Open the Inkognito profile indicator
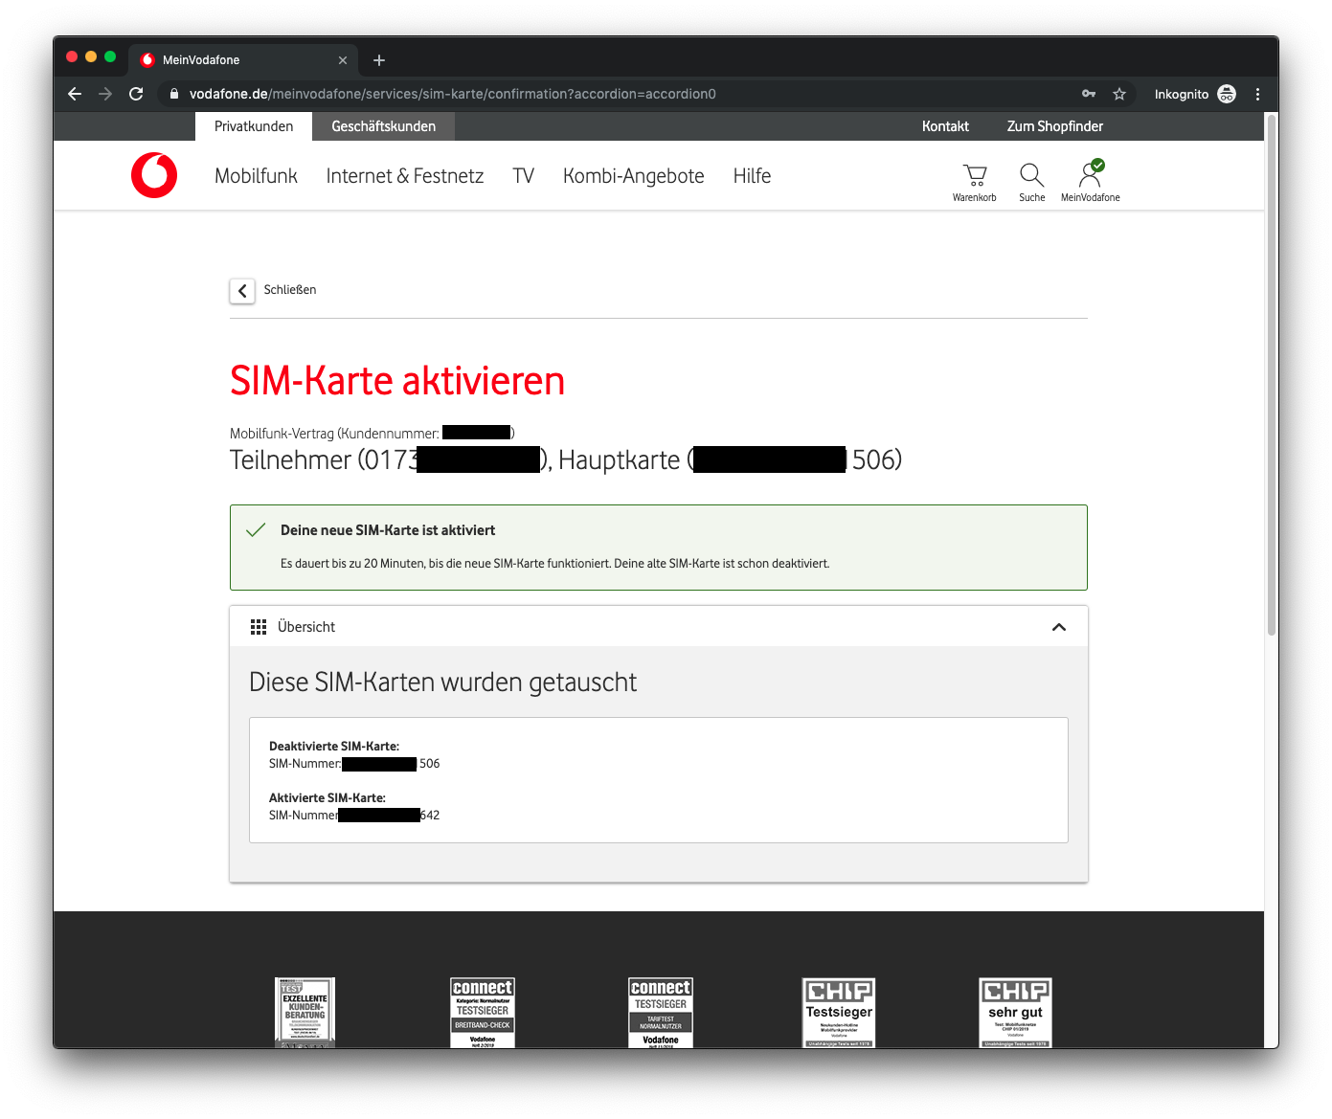1332x1119 pixels. click(1195, 94)
